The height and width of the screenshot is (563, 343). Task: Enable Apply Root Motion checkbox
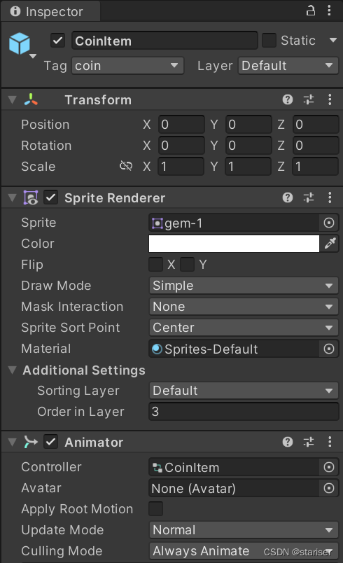point(155,509)
